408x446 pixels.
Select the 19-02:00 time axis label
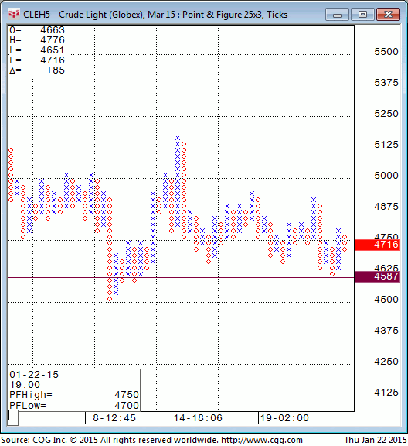click(284, 418)
